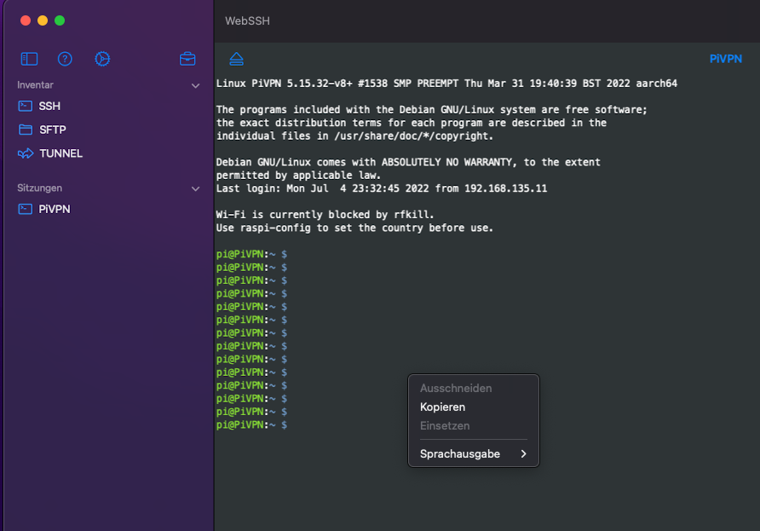Click the last pi@PiVPN prompt line
The width and height of the screenshot is (760, 531).
(x=251, y=424)
